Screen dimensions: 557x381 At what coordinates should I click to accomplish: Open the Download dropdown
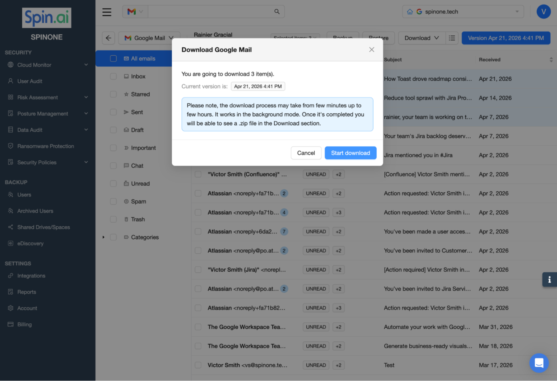(x=421, y=38)
